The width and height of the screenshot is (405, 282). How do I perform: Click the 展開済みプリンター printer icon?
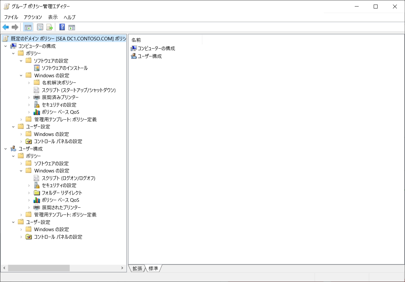pos(37,97)
